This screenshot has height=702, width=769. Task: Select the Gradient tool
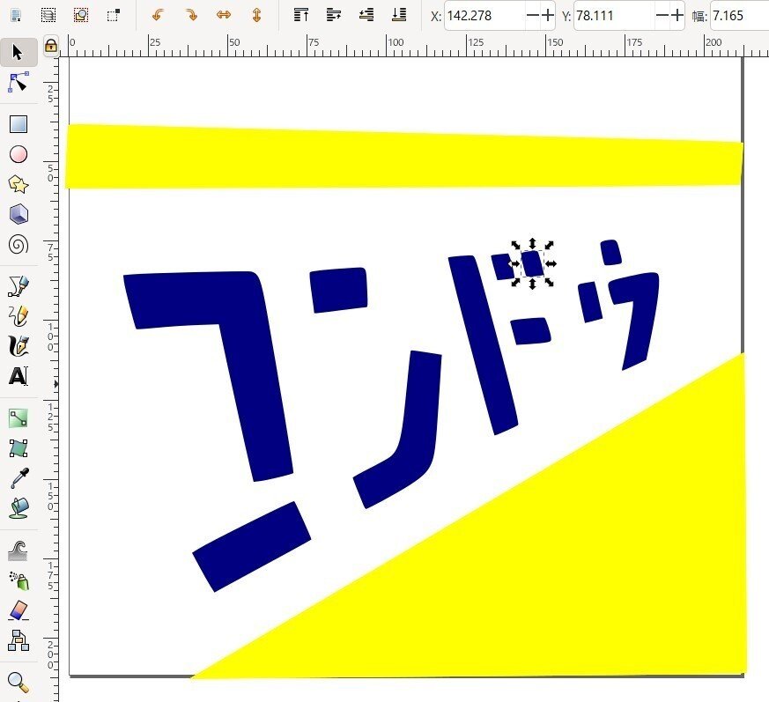[18, 418]
